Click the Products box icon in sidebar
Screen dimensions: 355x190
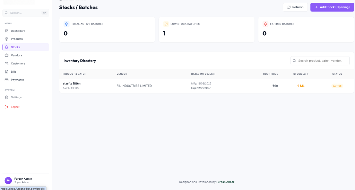(7, 39)
